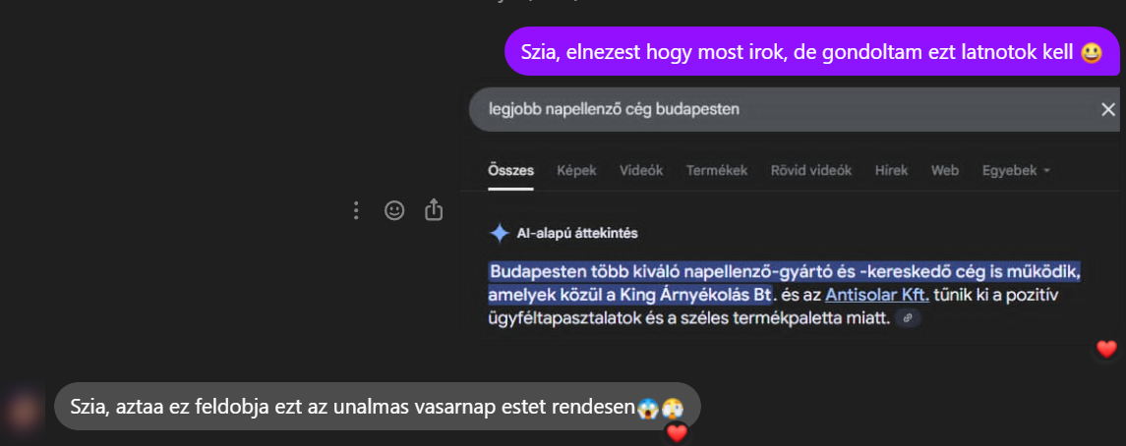Click the AI sparkle overview icon
Image resolution: width=1126 pixels, height=446 pixels.
500,233
